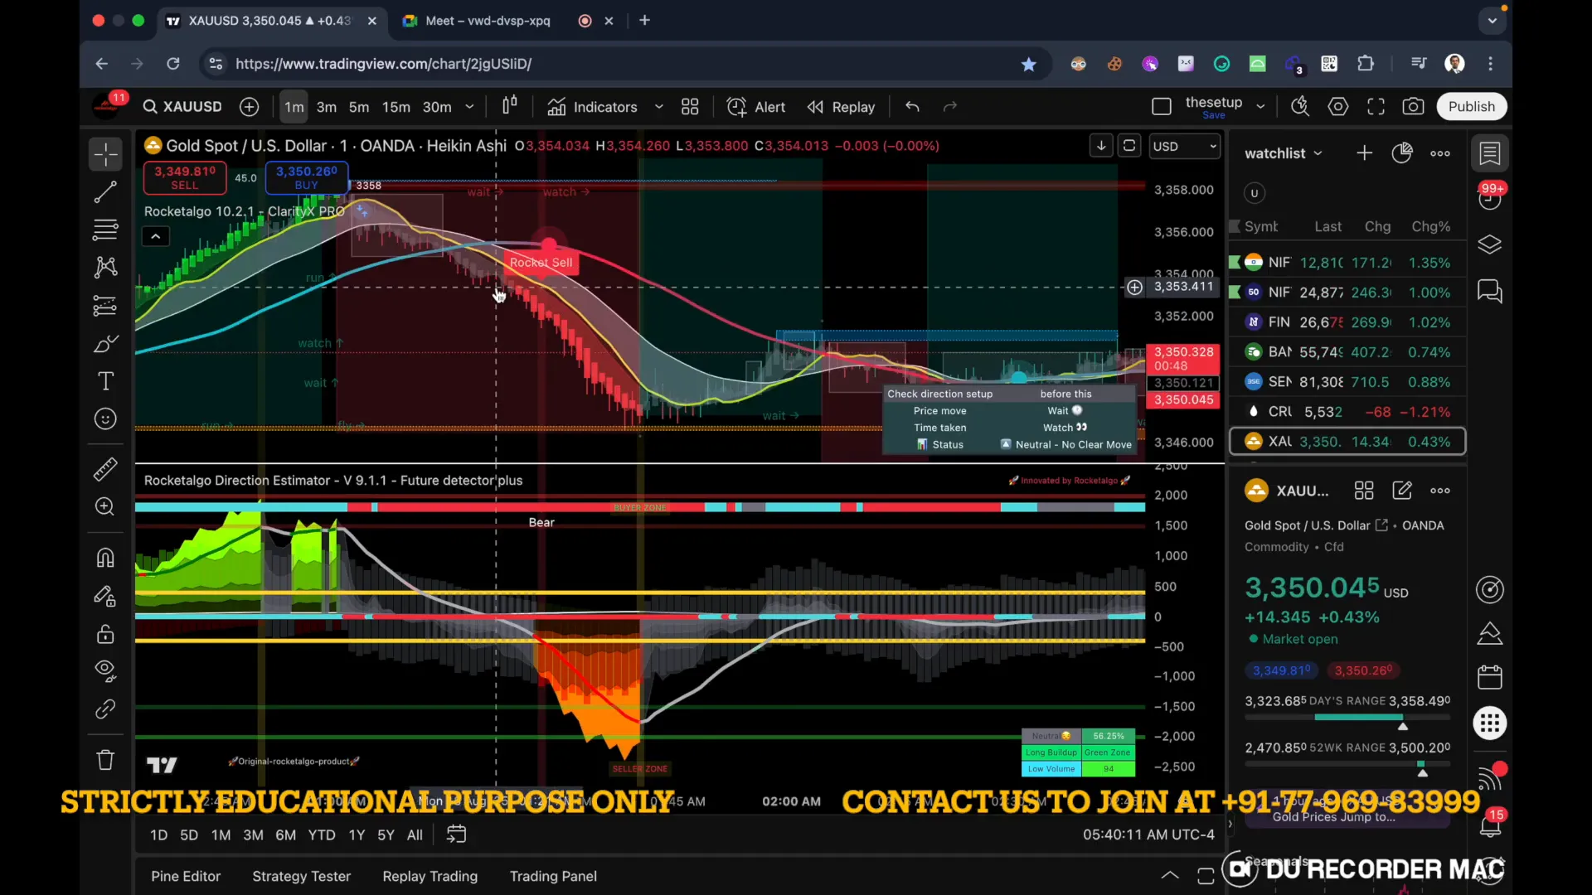Screen dimensions: 1592x895
Task: Switch to 15m timeframe
Action: (396, 107)
